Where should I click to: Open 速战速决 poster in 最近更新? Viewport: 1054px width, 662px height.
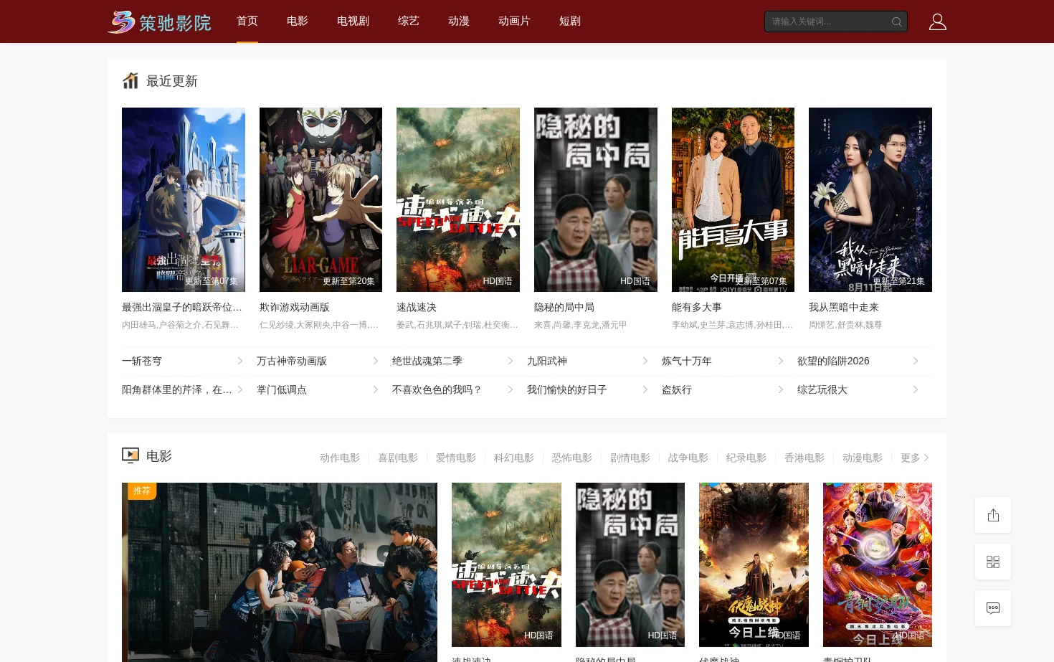pyautogui.click(x=458, y=199)
